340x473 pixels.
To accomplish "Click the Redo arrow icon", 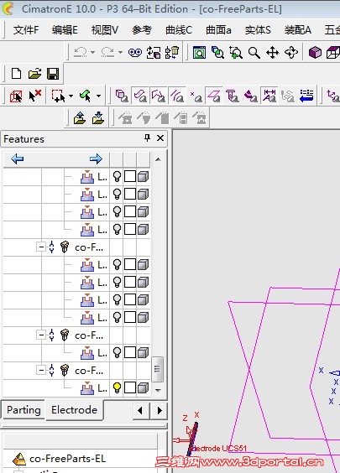I will click(x=107, y=53).
